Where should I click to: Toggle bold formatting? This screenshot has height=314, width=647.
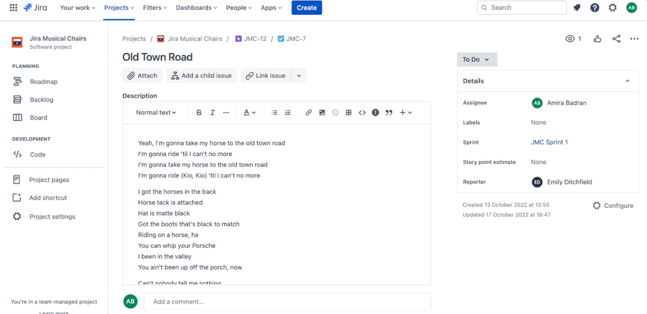(x=199, y=112)
